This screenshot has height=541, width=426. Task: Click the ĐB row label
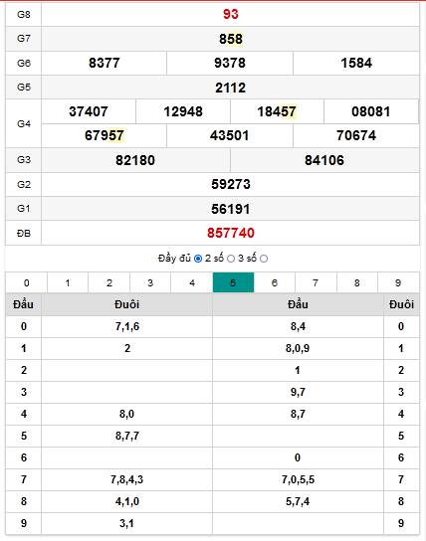24,234
